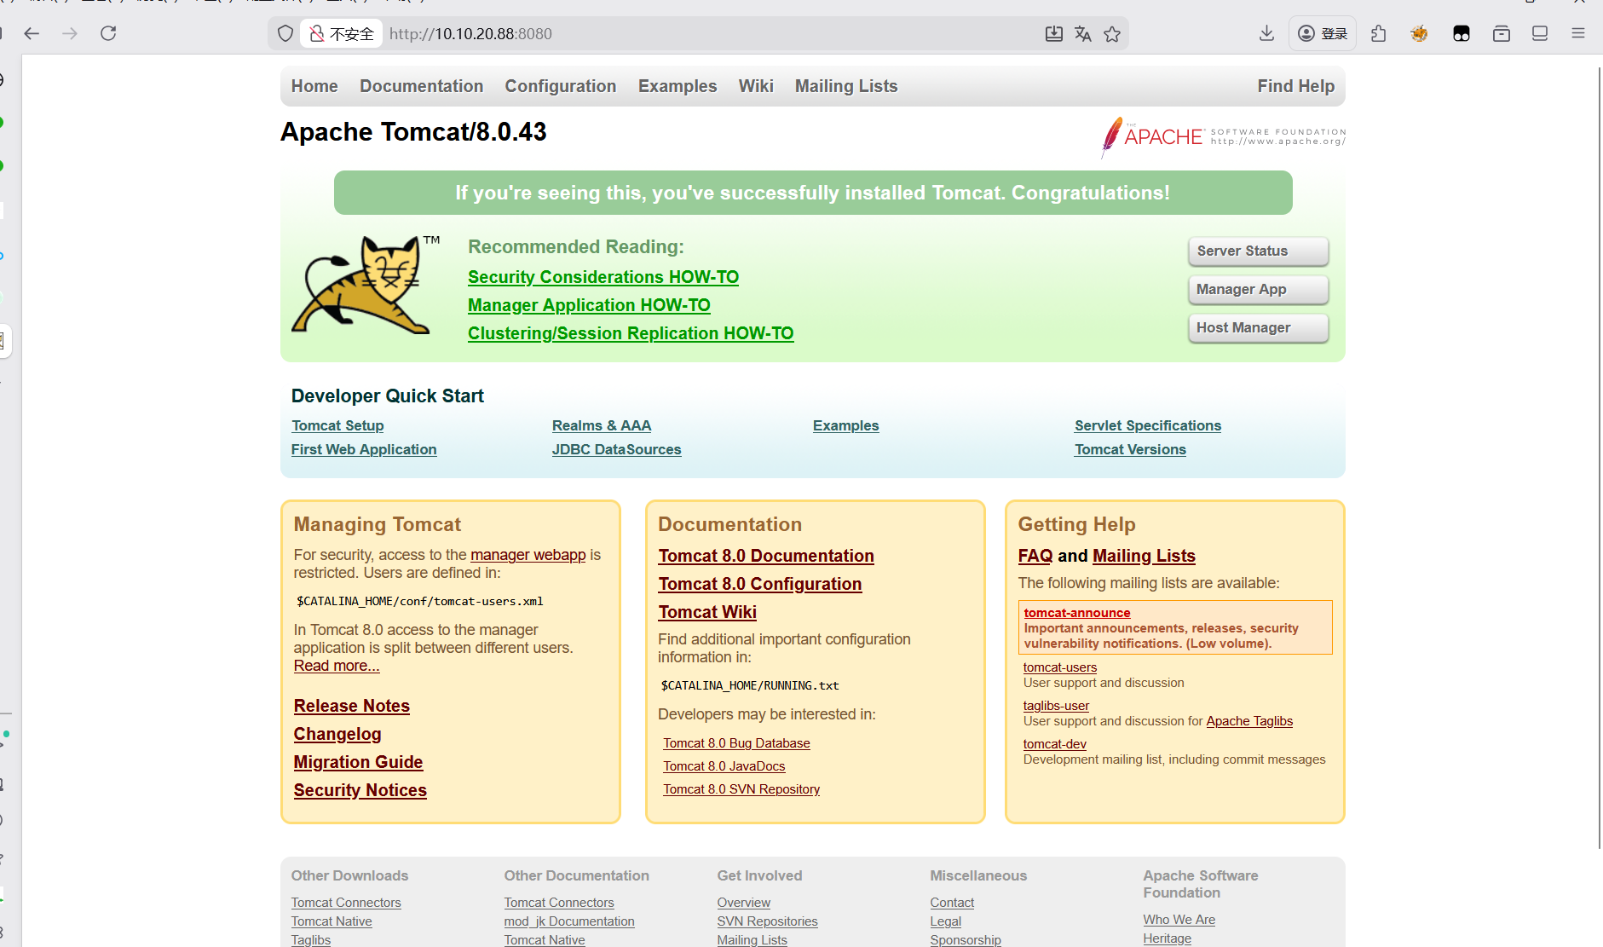Click the Apache Software Foundation logo

coord(1223,137)
